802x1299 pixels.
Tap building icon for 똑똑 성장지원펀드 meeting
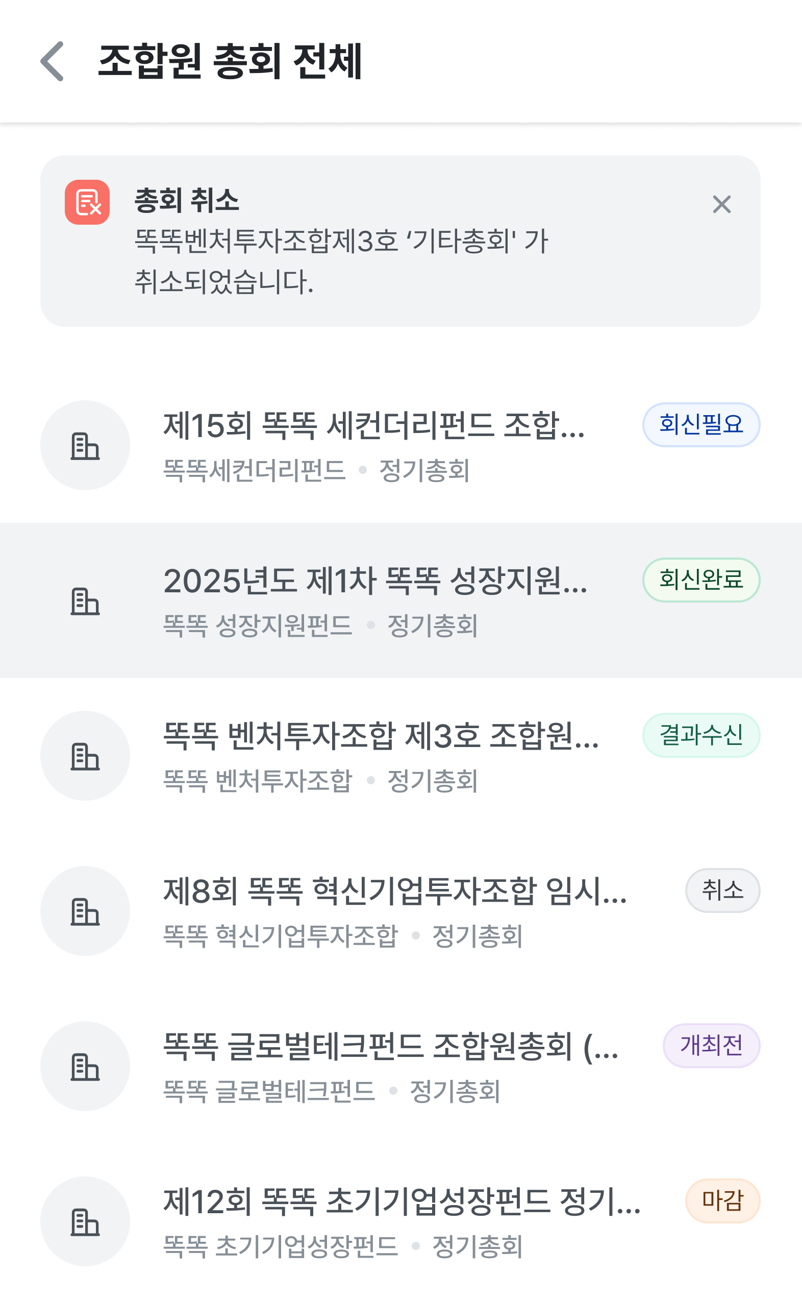click(x=85, y=600)
